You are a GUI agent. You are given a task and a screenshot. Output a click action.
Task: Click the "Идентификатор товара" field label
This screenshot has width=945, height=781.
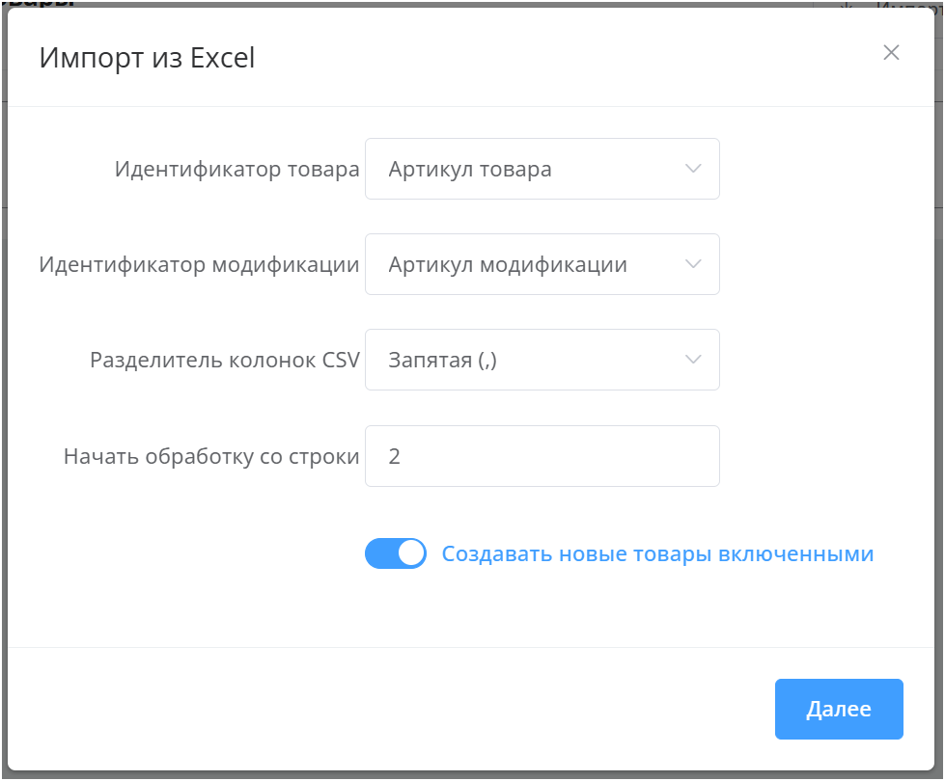pyautogui.click(x=236, y=170)
